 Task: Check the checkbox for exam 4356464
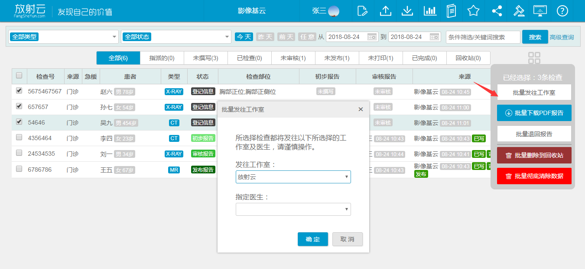[19, 138]
